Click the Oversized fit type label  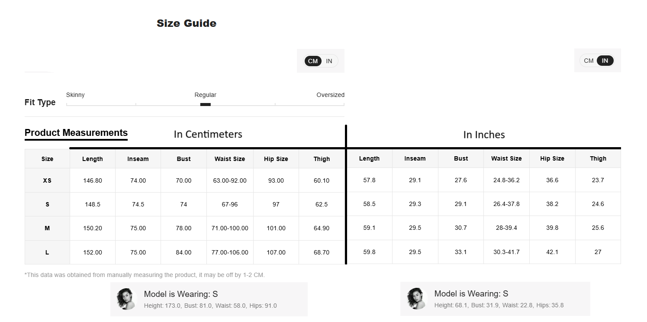(x=330, y=95)
